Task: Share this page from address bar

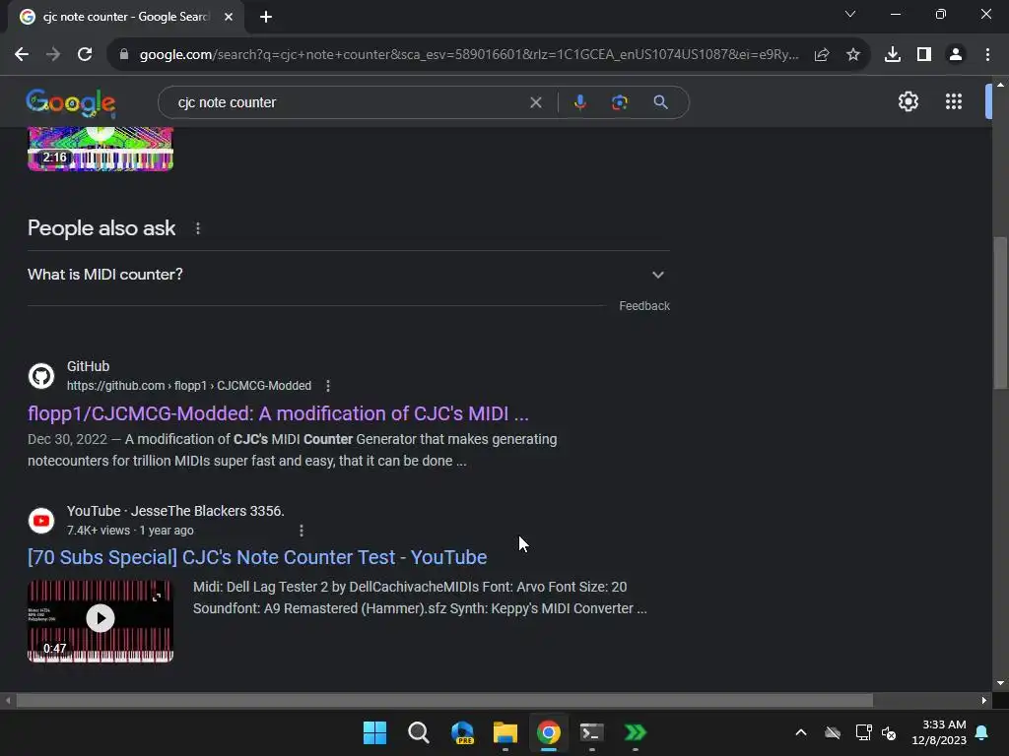Action: click(822, 55)
